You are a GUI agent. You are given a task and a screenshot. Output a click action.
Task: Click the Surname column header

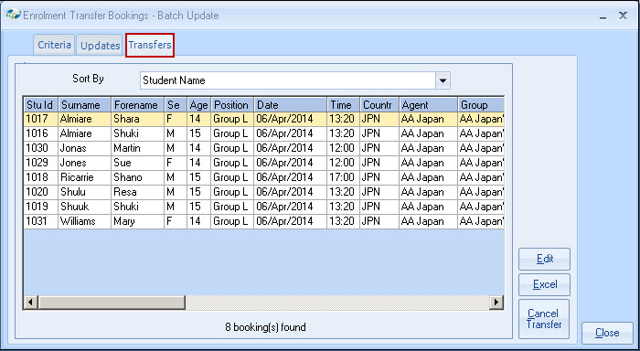[x=84, y=105]
